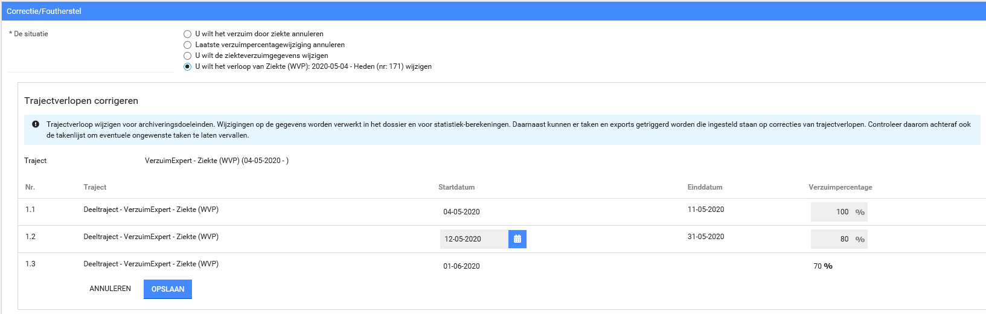Select 'U wilt het verzuim door ziekte annuleren'
The width and height of the screenshot is (986, 314).
tap(187, 34)
